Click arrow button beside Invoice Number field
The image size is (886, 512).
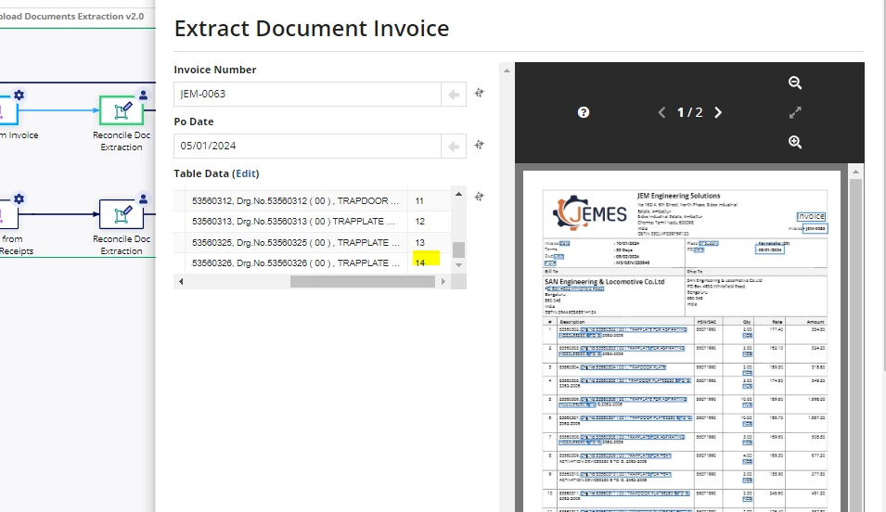[454, 95]
